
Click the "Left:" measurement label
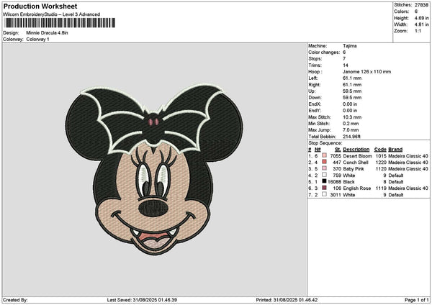click(x=313, y=78)
